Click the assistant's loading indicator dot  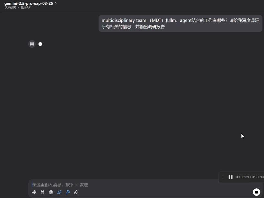[40, 44]
